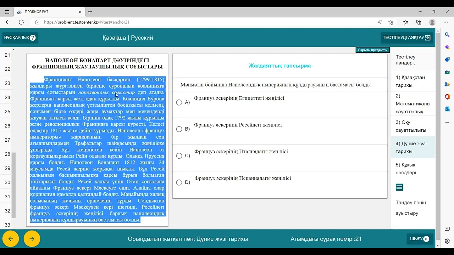Go to previous question with left arrow
This screenshot has width=454, height=255.
click(x=11, y=239)
